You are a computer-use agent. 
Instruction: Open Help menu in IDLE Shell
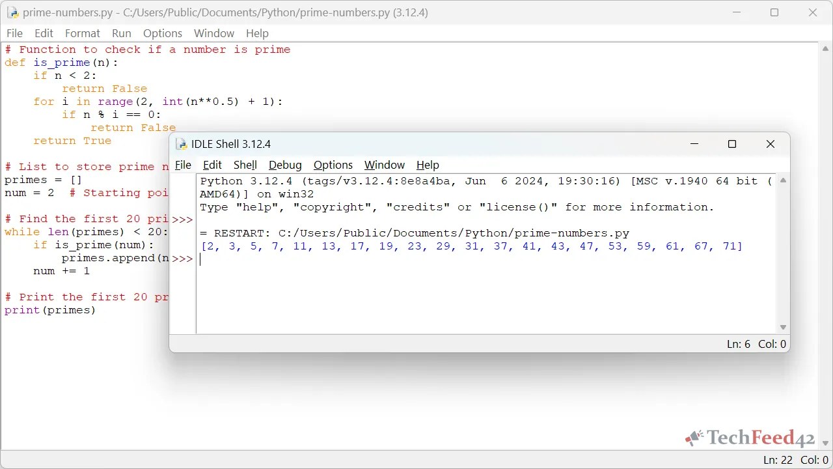428,165
